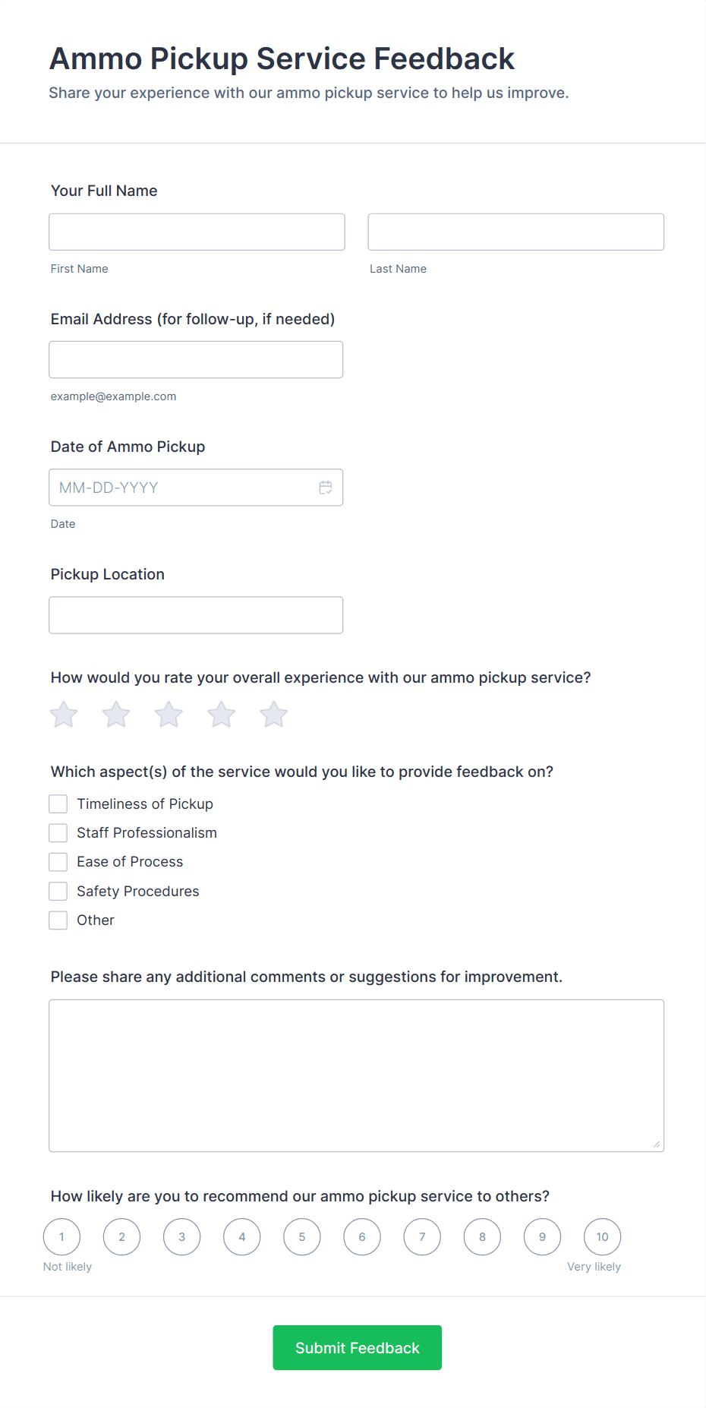Select the second rating star
Screen dimensions: 706x1408
[116, 715]
